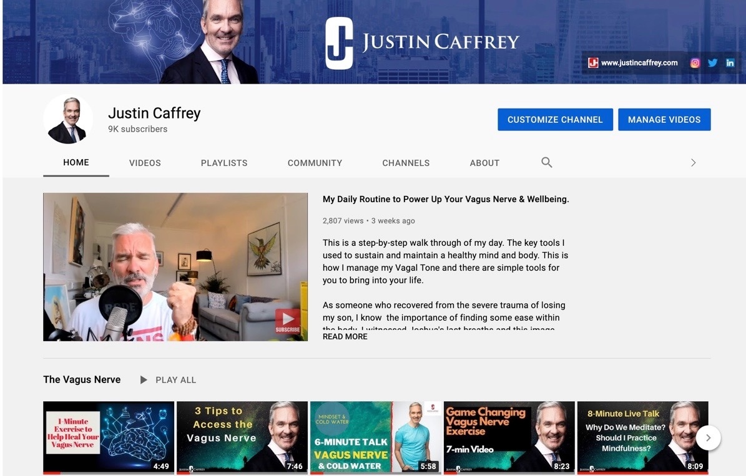Click the 2,807 views • 3 weeks ago text
This screenshot has width=746, height=476.
[x=369, y=221]
